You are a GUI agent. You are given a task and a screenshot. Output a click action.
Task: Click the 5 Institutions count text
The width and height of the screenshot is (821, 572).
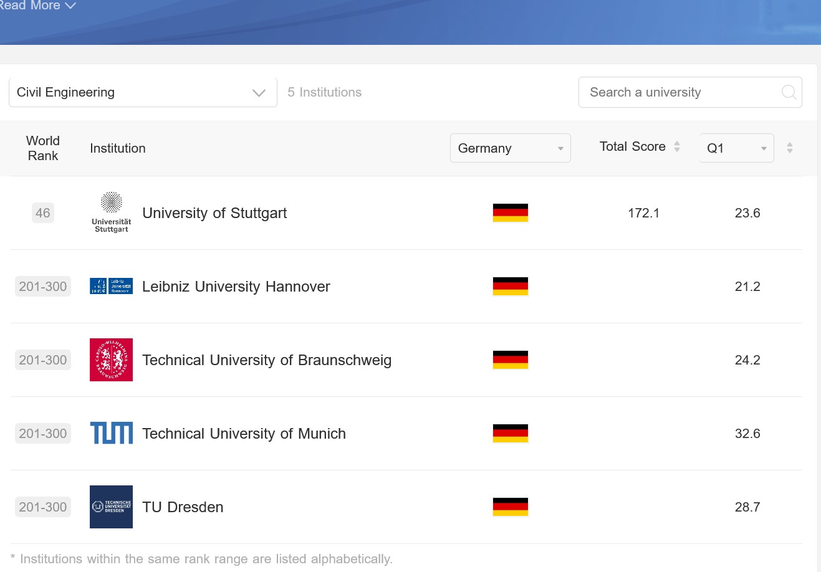coord(324,92)
